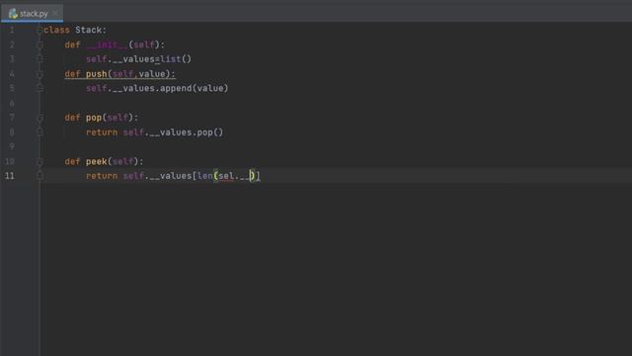Click 'append(value)' on line 5
The image size is (632, 356).
coord(195,88)
